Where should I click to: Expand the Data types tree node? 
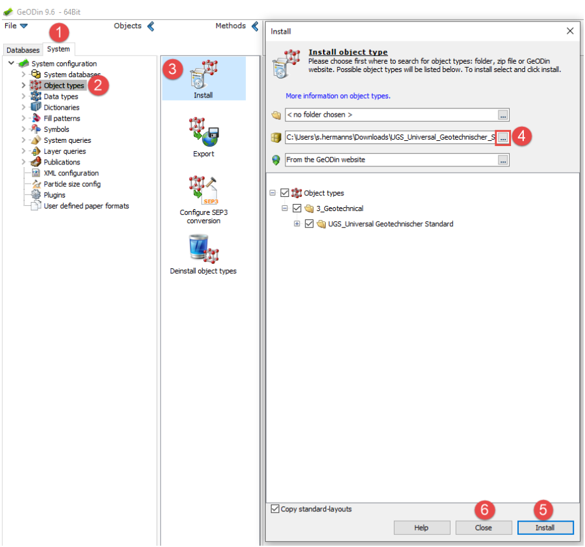(x=24, y=96)
